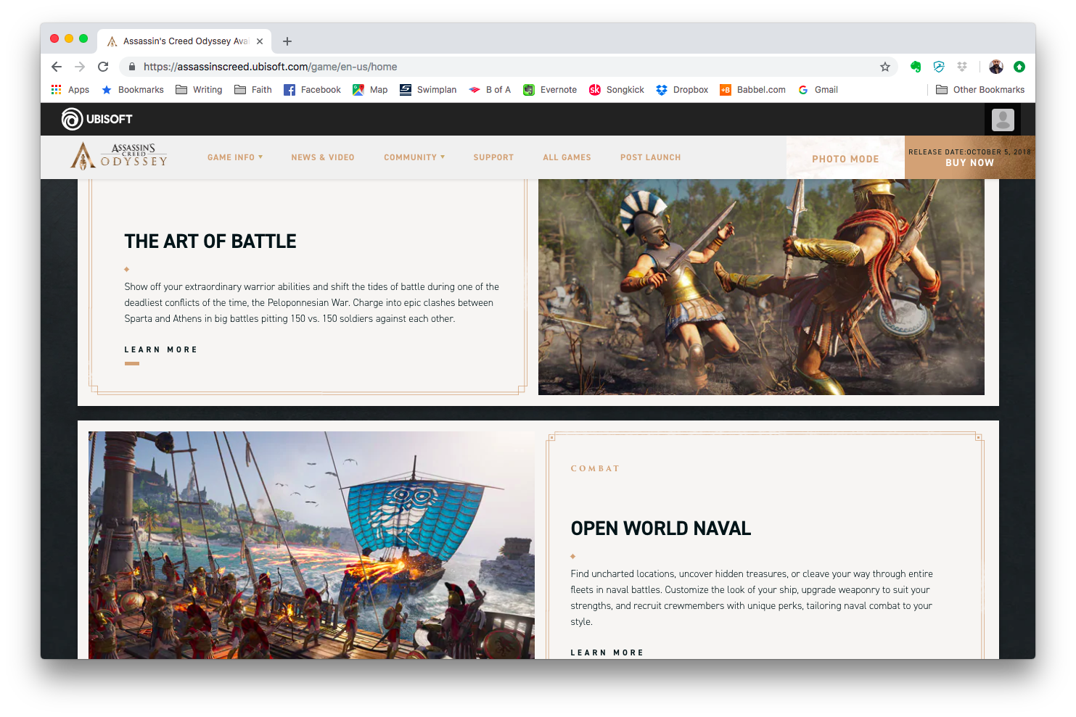Click the Combat category label

(595, 468)
